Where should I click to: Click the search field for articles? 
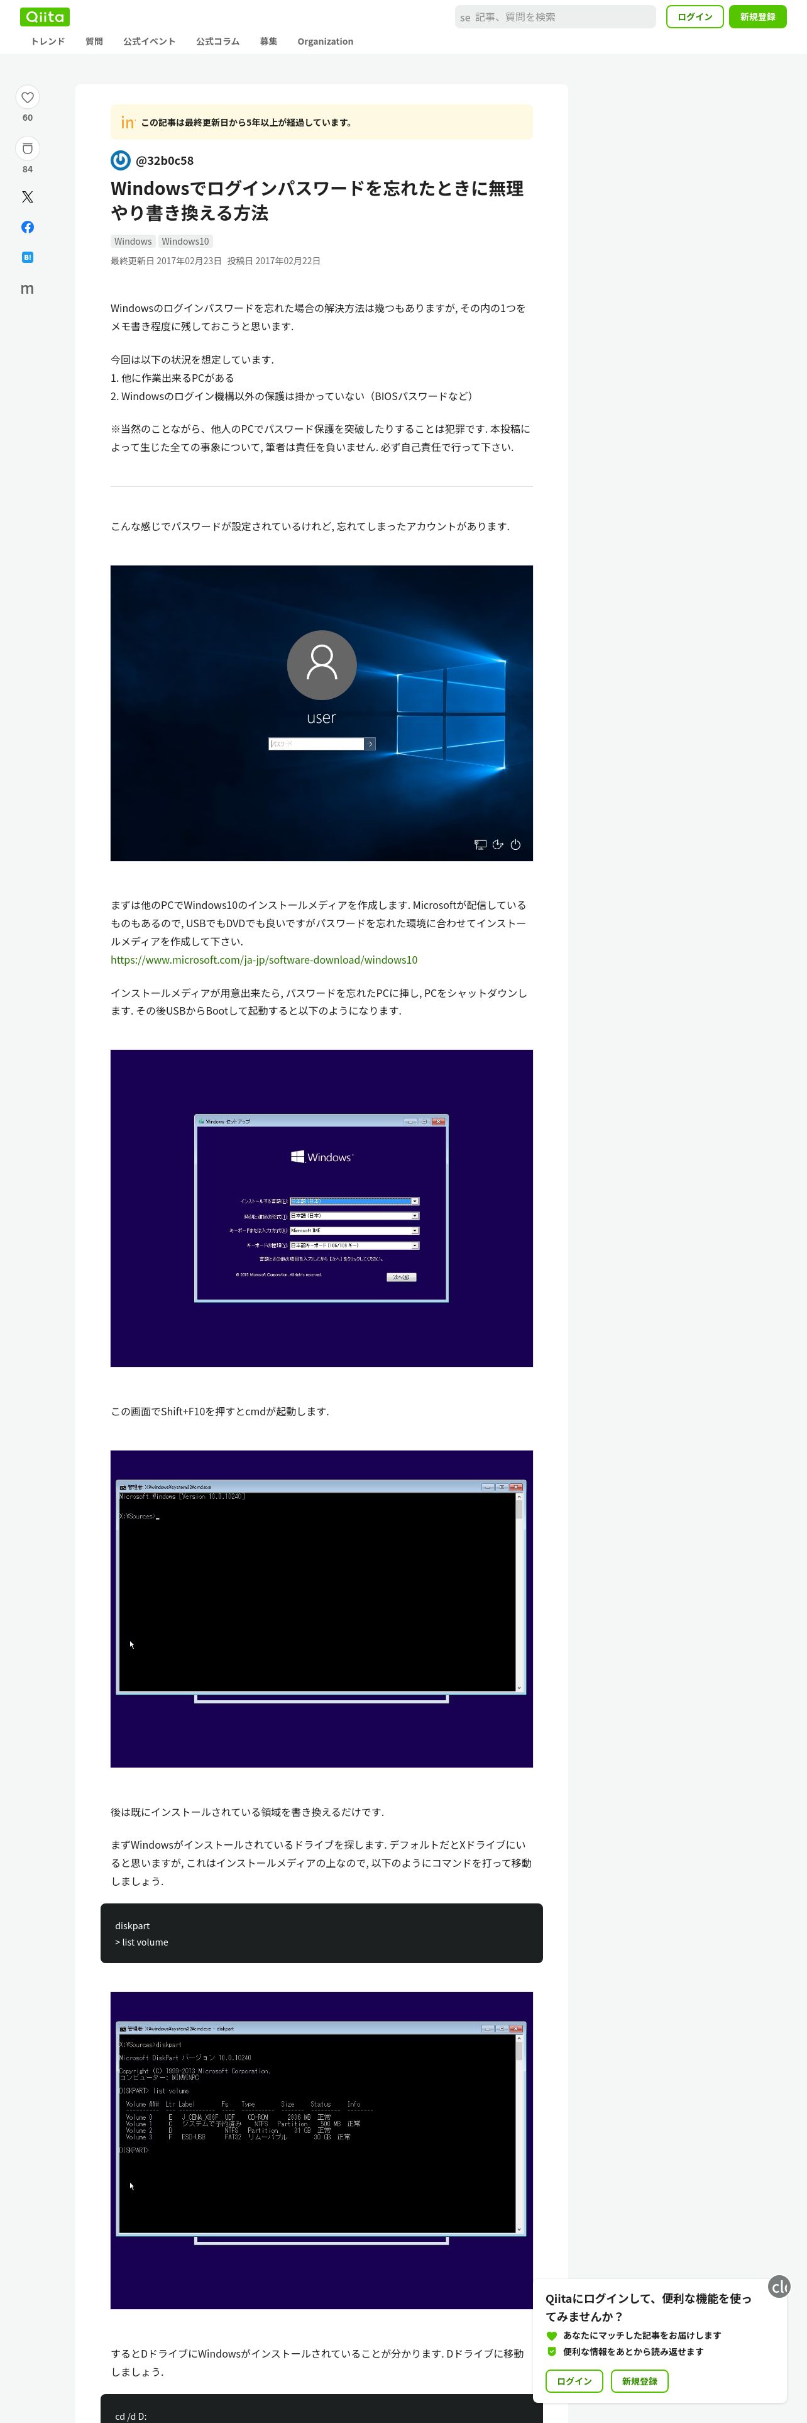555,17
